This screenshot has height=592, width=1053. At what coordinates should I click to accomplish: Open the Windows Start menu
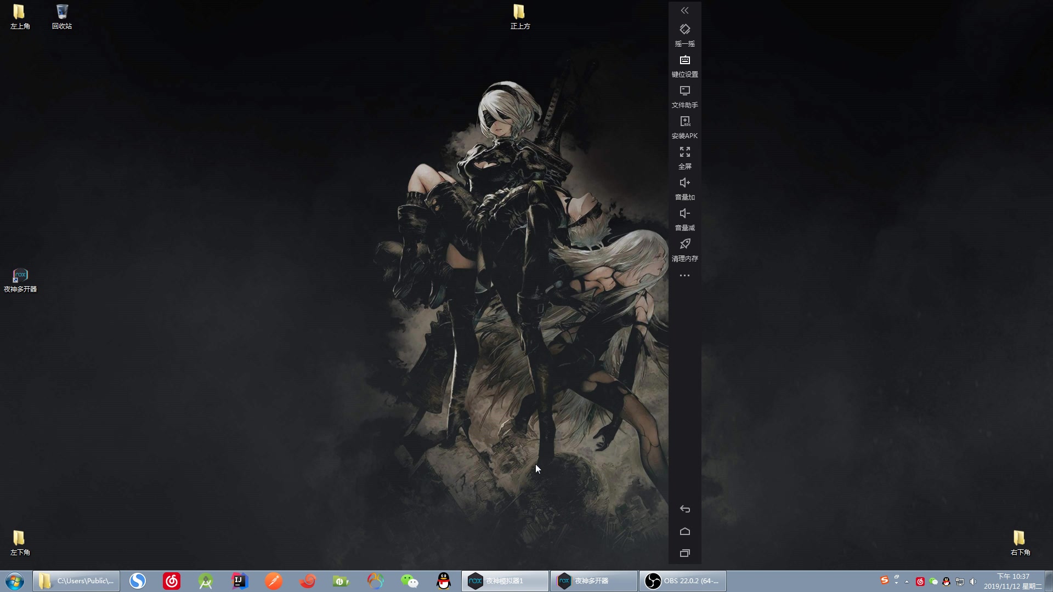click(x=15, y=581)
